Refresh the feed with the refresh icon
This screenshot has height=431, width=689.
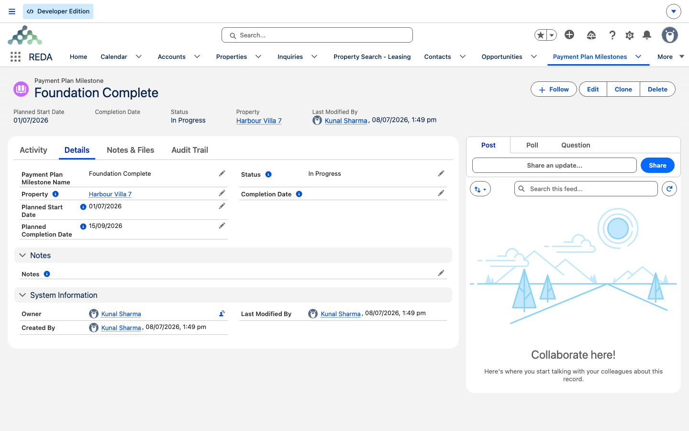coord(669,189)
